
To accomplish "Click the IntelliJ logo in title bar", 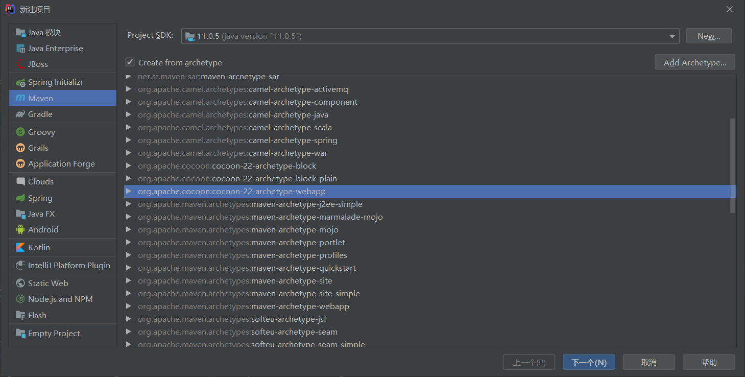I will 10,10.
